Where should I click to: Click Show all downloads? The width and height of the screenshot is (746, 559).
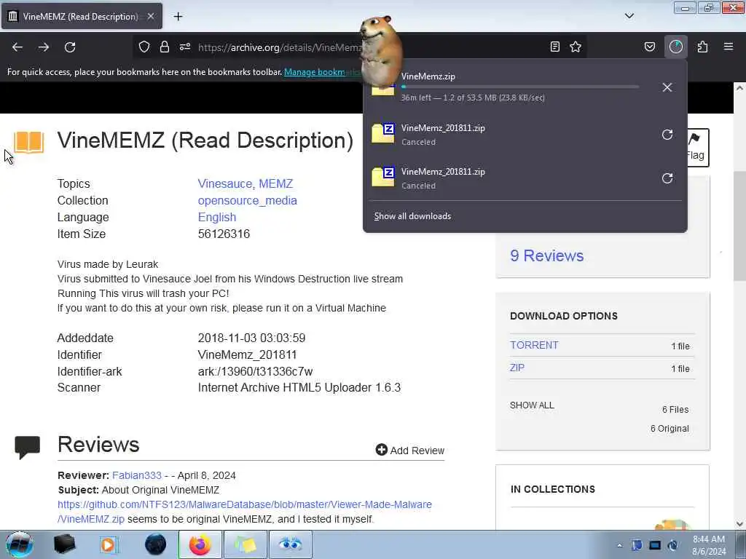(412, 216)
